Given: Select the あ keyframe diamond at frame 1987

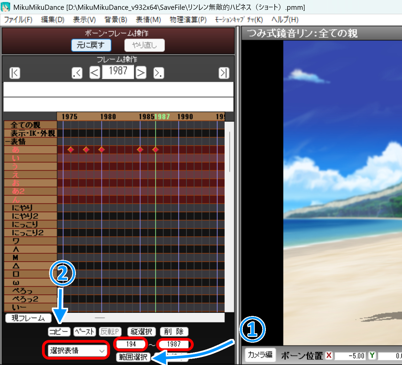Looking at the screenshot, I should click(155, 150).
